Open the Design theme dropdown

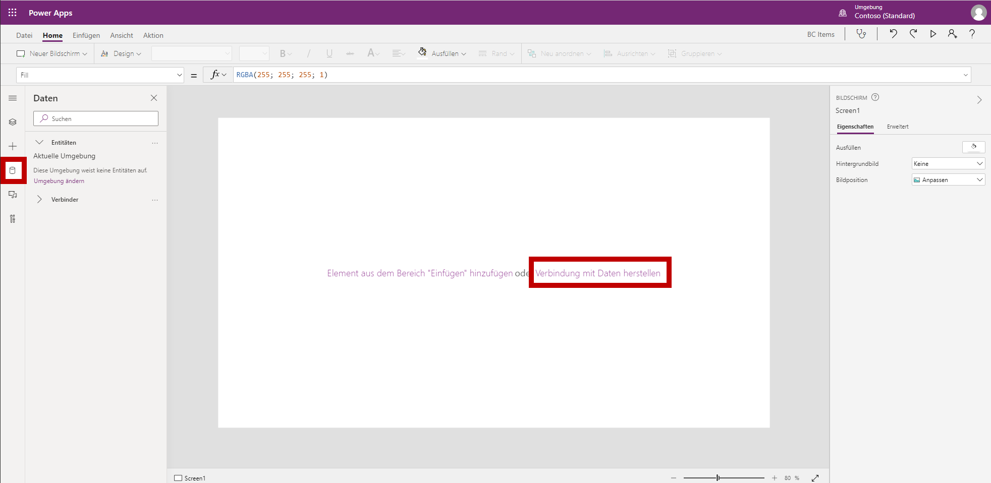(x=121, y=53)
